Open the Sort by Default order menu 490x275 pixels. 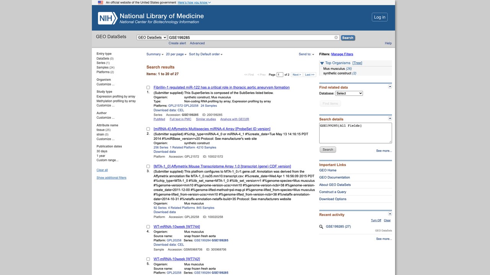[206, 54]
